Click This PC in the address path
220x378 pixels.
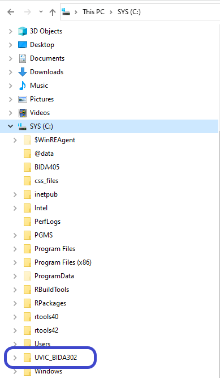[x=94, y=12]
